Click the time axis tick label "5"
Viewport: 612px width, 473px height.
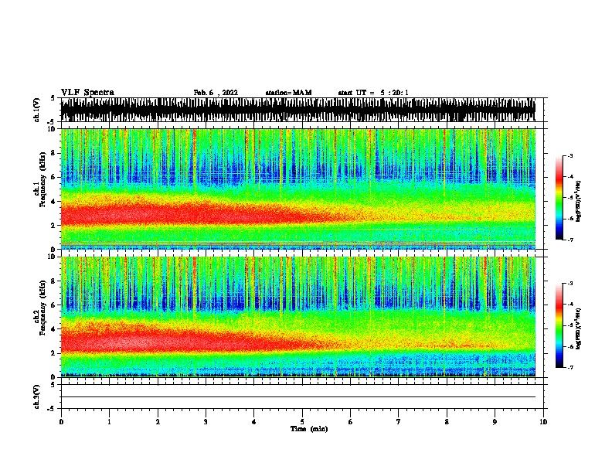pos(302,421)
